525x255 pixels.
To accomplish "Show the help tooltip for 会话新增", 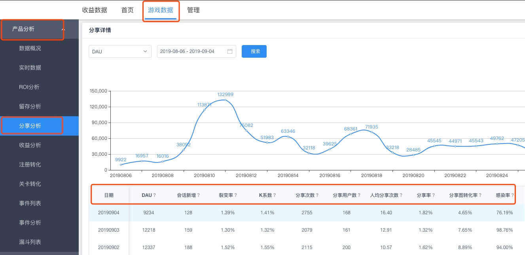I will click(x=198, y=195).
